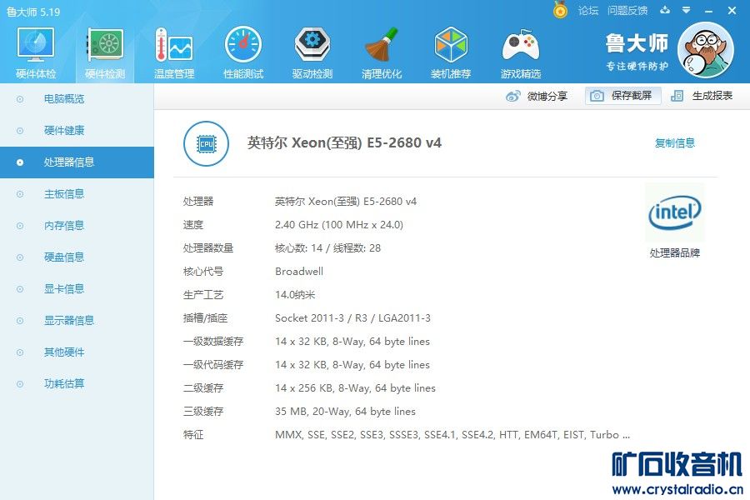This screenshot has width=750, height=500.
Task: Click the radio bullet beside 主板信息
Action: 20,194
